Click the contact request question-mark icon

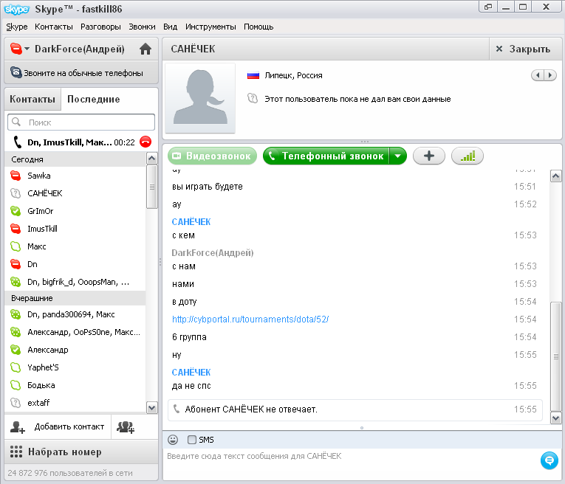(x=253, y=98)
